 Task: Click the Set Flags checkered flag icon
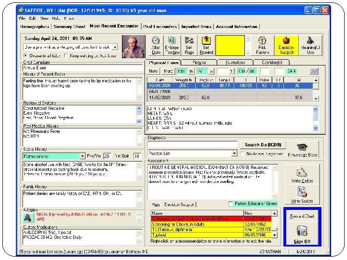coord(189,40)
